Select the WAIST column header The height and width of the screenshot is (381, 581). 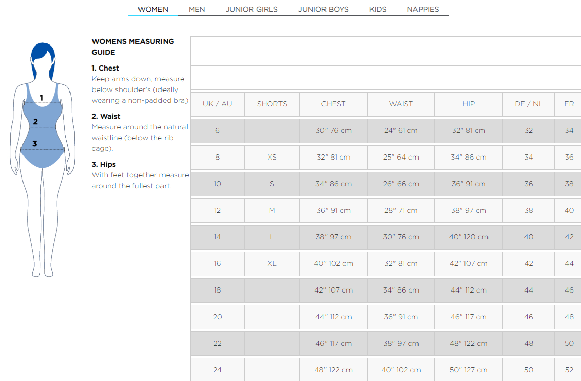click(401, 104)
